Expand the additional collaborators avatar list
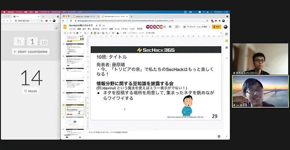290x150 pixels. coord(164,27)
